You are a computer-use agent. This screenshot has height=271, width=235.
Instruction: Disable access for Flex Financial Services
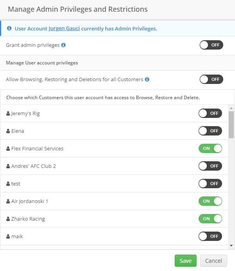tap(210, 148)
